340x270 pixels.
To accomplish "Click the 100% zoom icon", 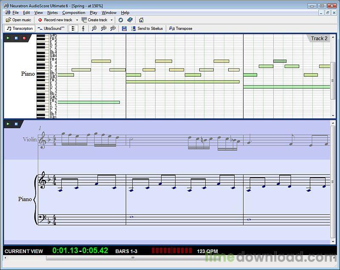I will [x=104, y=28].
